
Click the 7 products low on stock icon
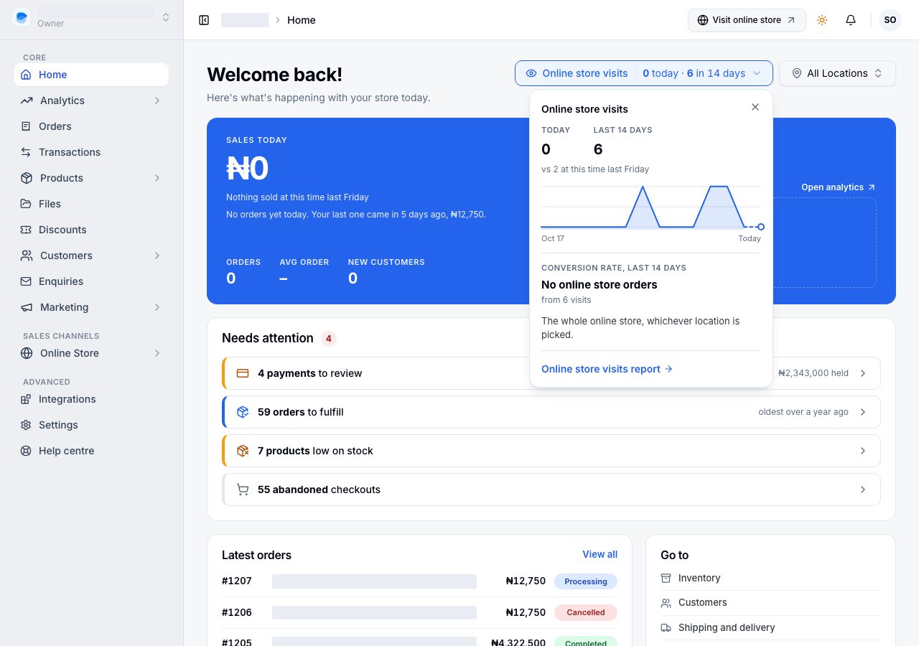click(243, 451)
